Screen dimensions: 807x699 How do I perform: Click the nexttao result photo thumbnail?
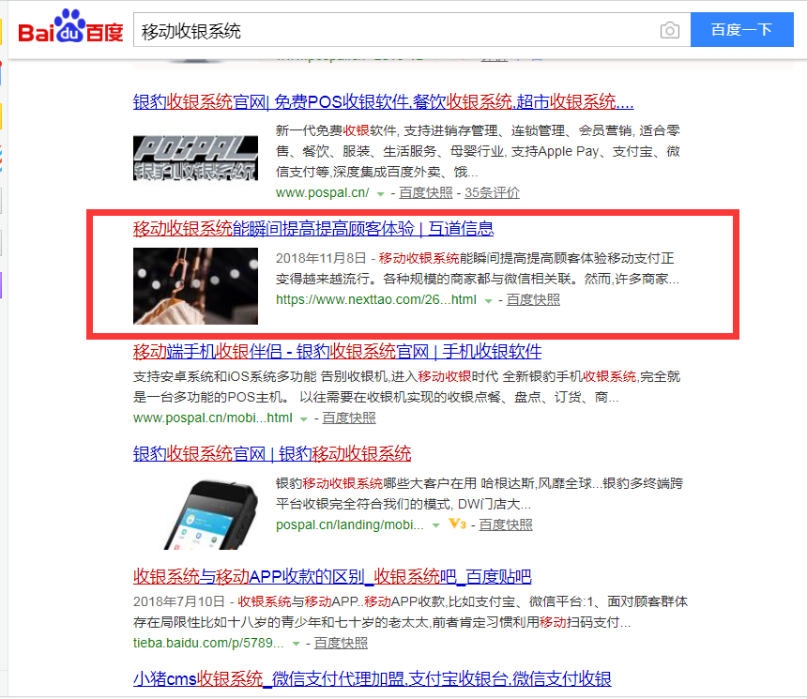195,286
